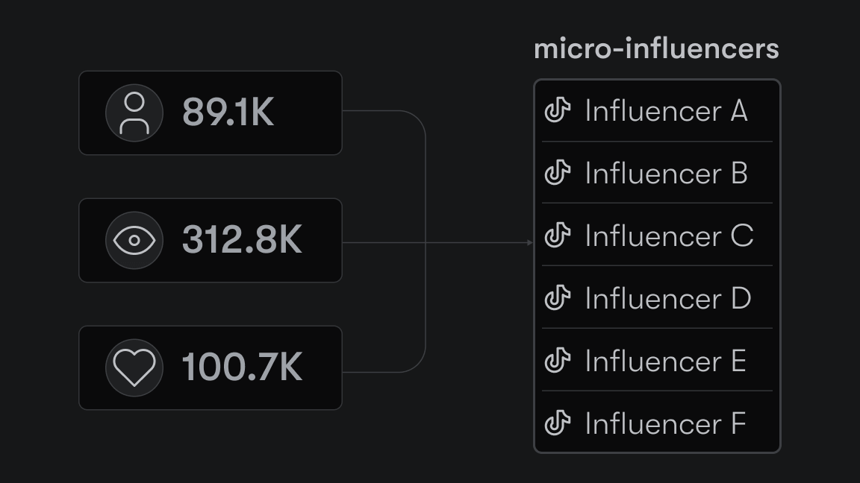860x483 pixels.
Task: Click the 89.1K followers value
Action: (x=228, y=113)
